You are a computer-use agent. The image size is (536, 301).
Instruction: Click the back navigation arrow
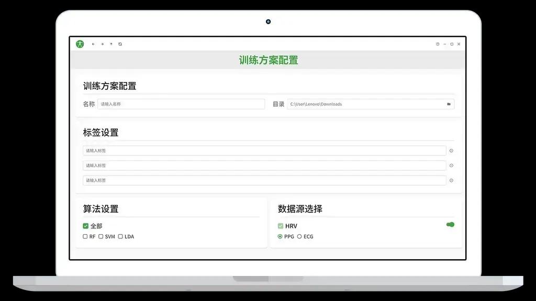(x=93, y=44)
